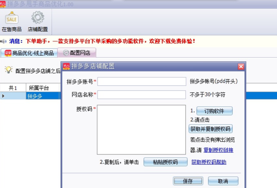Image resolution: width=277 pixels, height=188 pixels.
Task: Click the lightbulb tip icon
Action: pos(9,70)
